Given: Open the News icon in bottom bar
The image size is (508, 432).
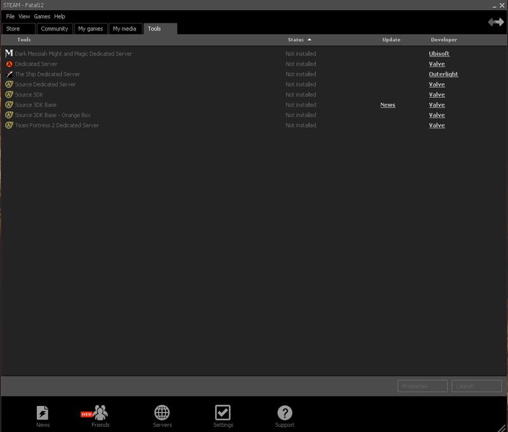Looking at the screenshot, I should [x=43, y=412].
